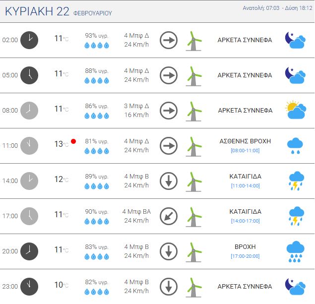
Task: Click the 02:00 clock icon
Action: click(x=29, y=40)
